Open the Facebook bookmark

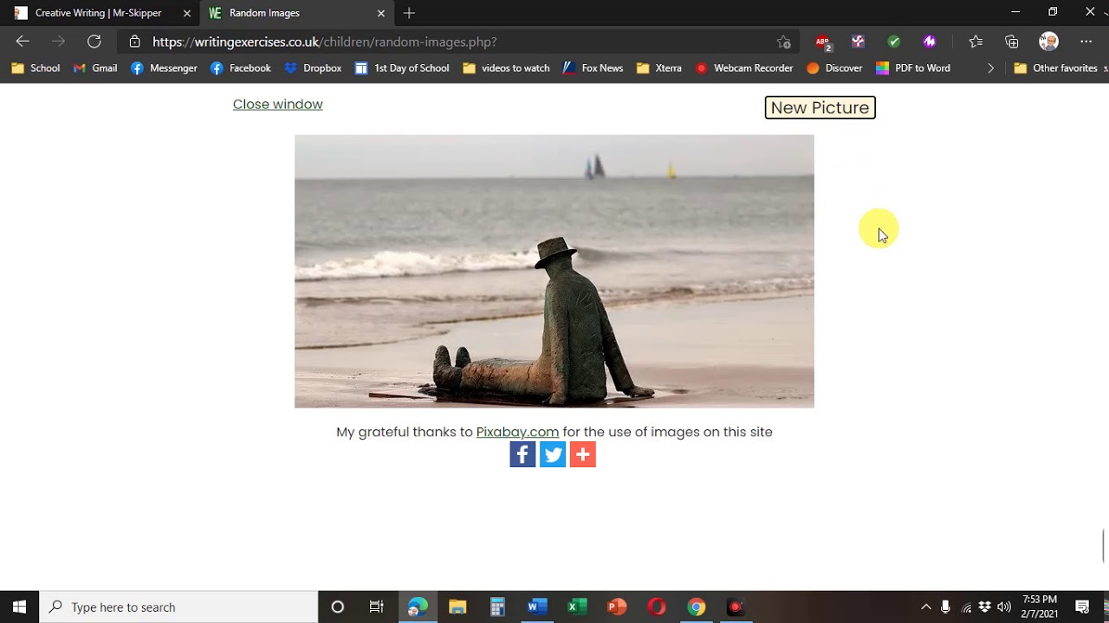coord(241,68)
